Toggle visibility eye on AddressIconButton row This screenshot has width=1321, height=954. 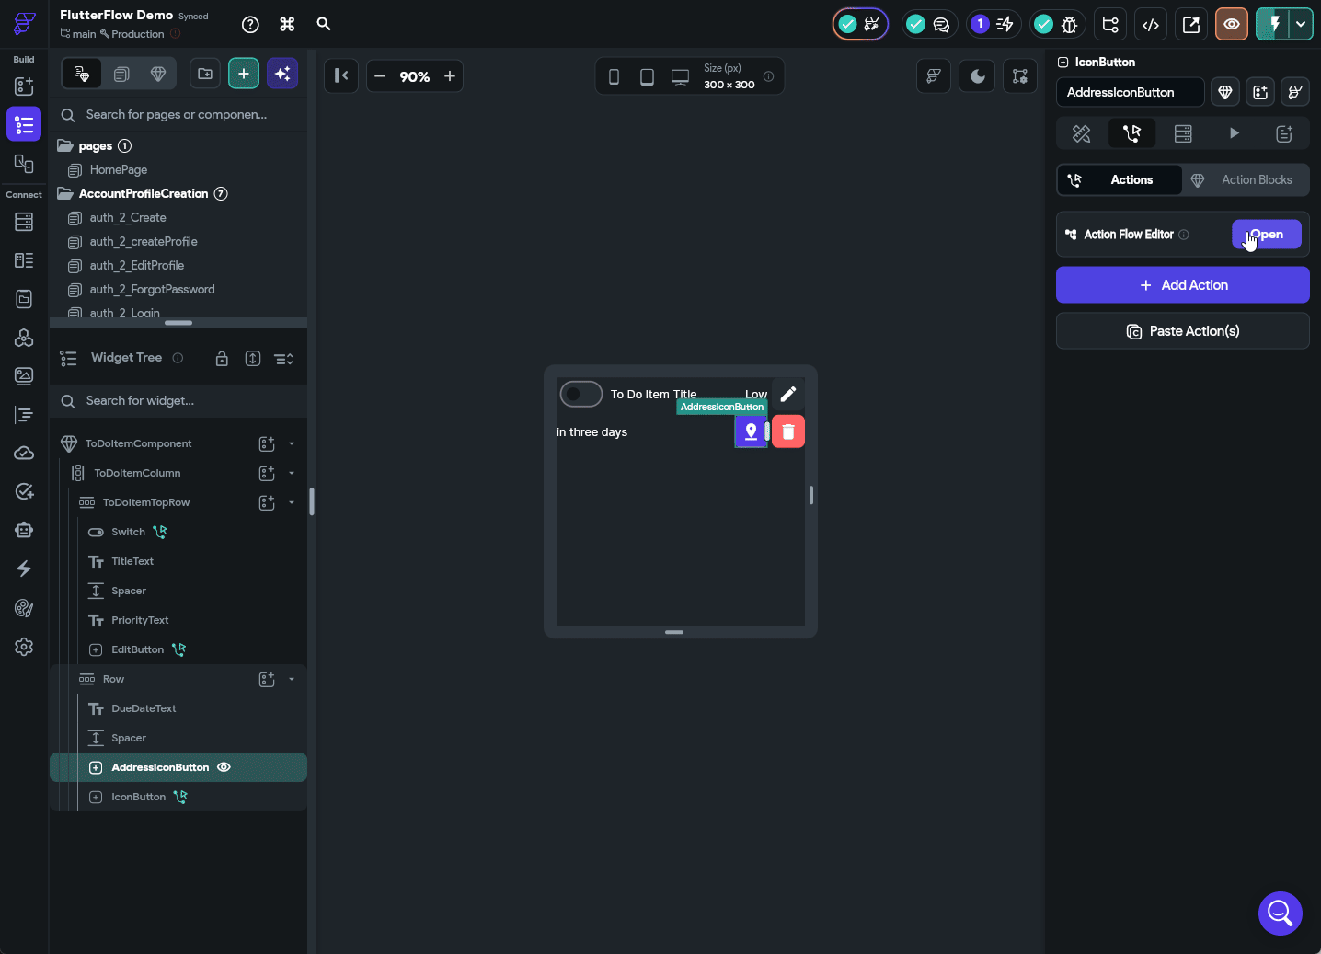(224, 767)
